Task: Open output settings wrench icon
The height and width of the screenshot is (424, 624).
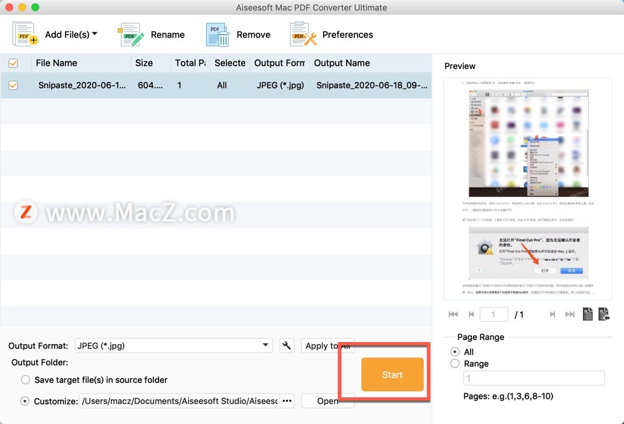Action: pos(287,345)
